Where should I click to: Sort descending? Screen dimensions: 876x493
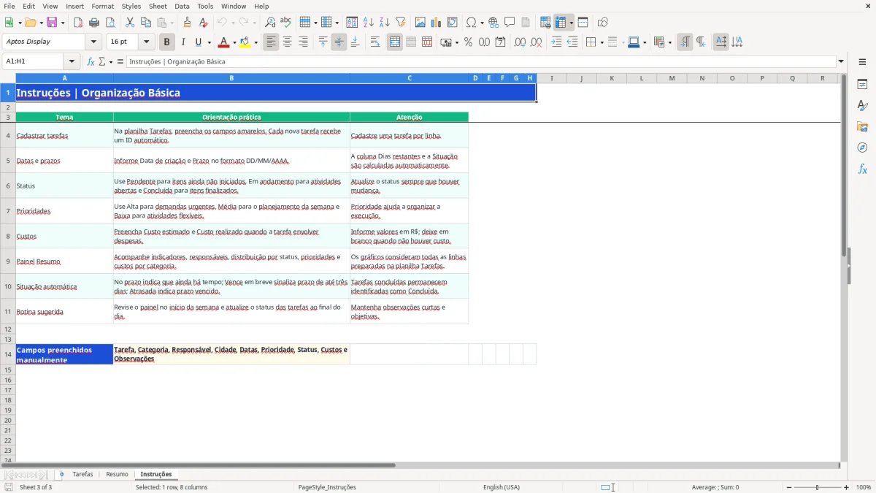click(385, 23)
